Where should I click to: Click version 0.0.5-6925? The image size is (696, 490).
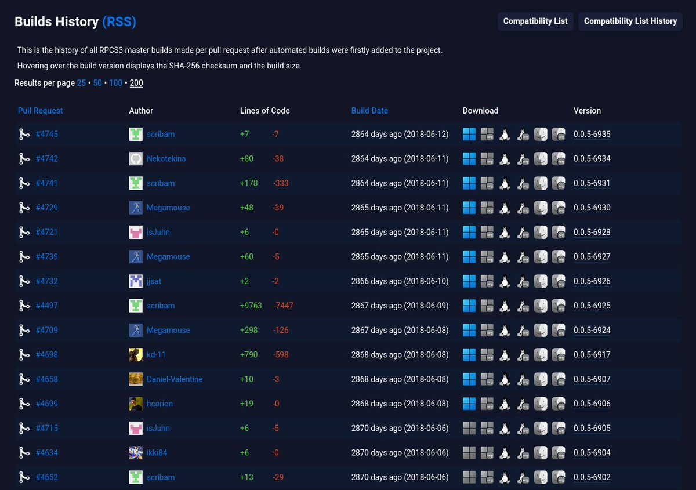point(592,306)
